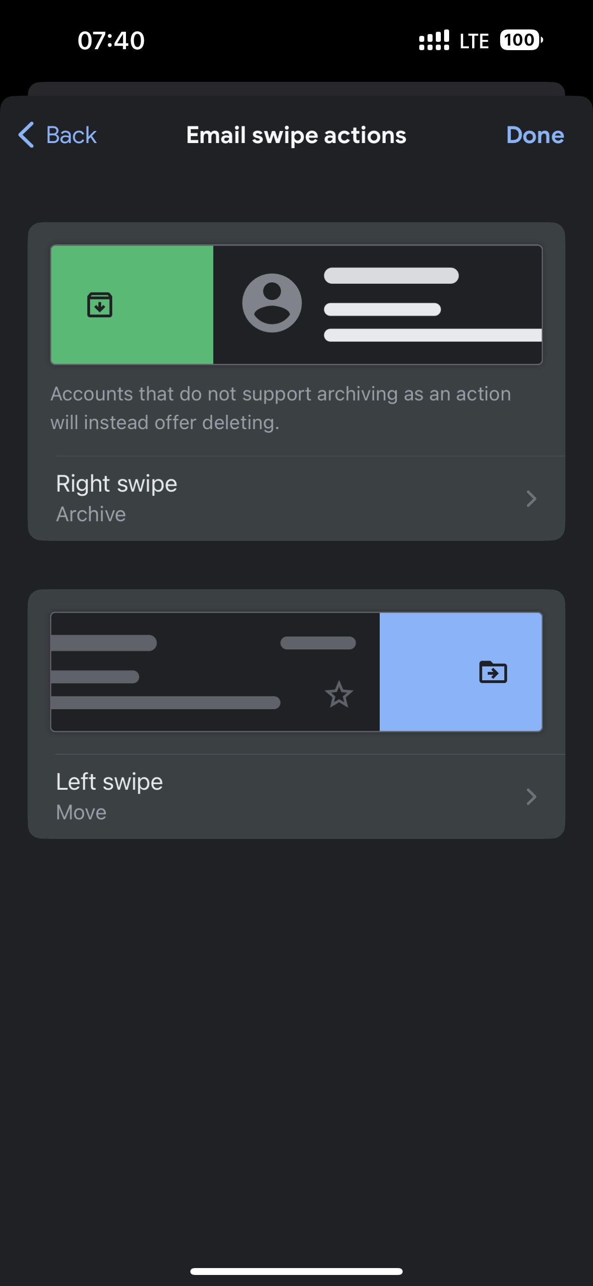Tap the move-to-folder icon in blue preview

493,672
